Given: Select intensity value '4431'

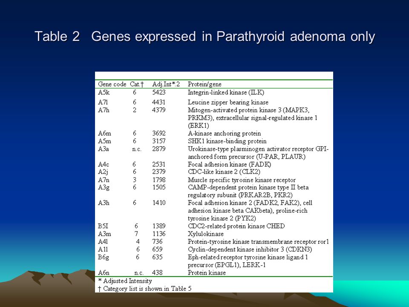Looking at the screenshot, I should (x=159, y=102).
